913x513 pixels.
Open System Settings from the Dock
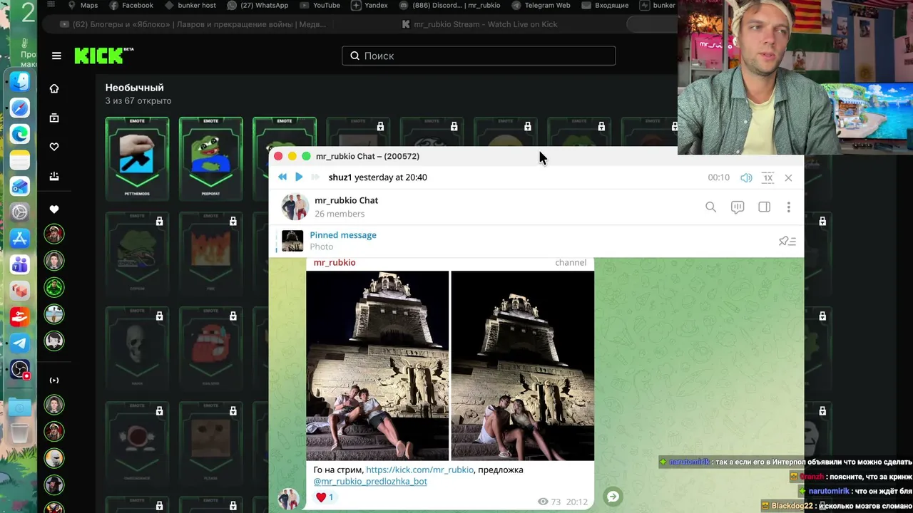(x=20, y=212)
